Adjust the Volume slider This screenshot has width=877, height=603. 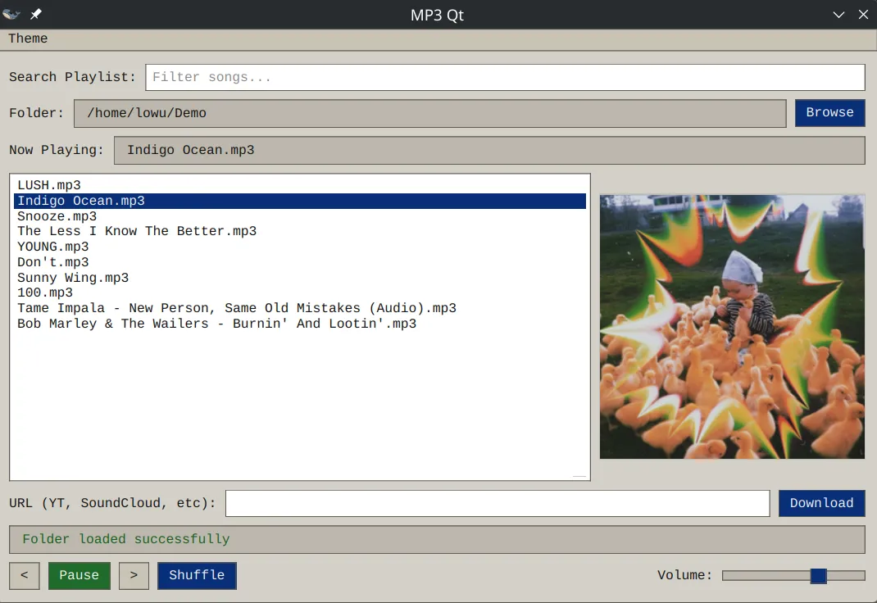tap(817, 575)
